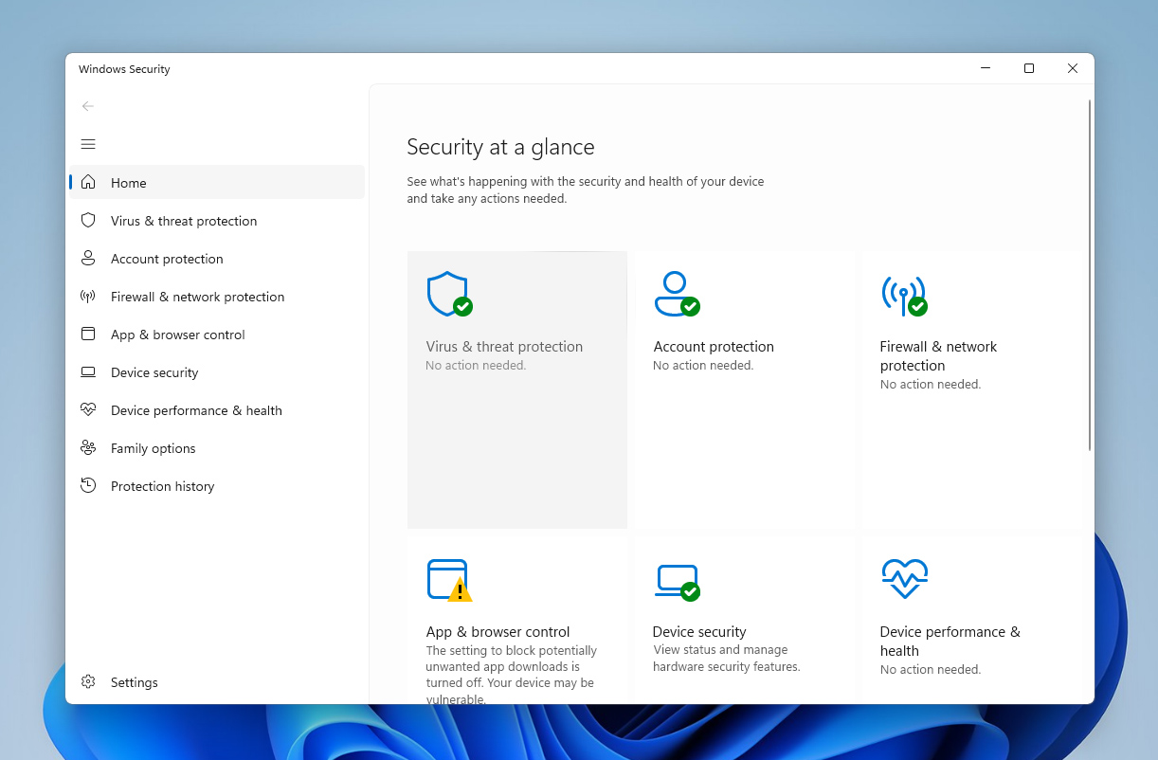Open Virus & threat protection from sidebar
The width and height of the screenshot is (1158, 760).
tap(217, 220)
